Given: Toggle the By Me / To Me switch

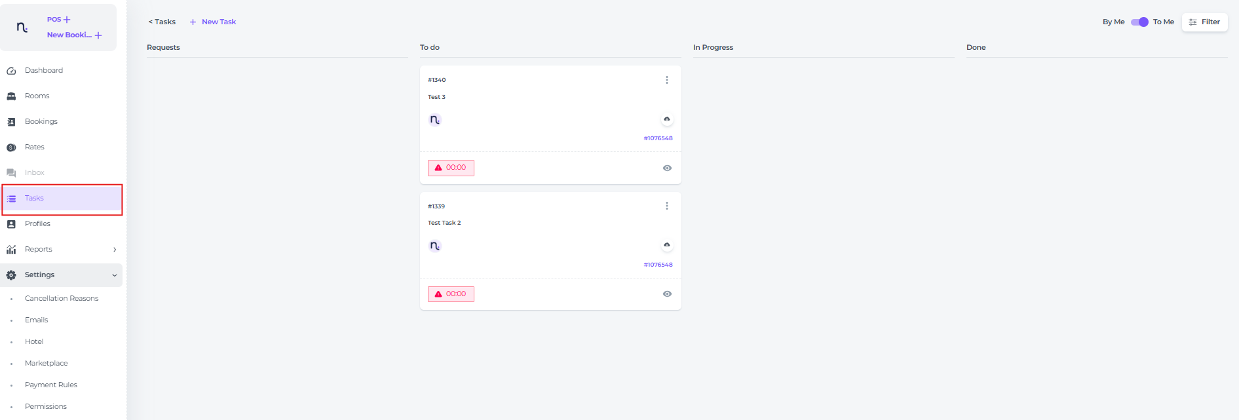Looking at the screenshot, I should (1139, 22).
